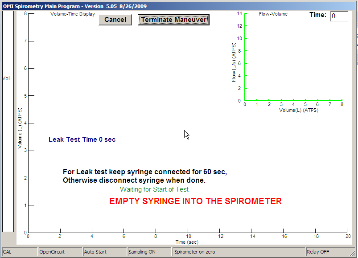358x258 pixels.
Task: Select the Spirometer on zero status panel
Action: [238, 252]
